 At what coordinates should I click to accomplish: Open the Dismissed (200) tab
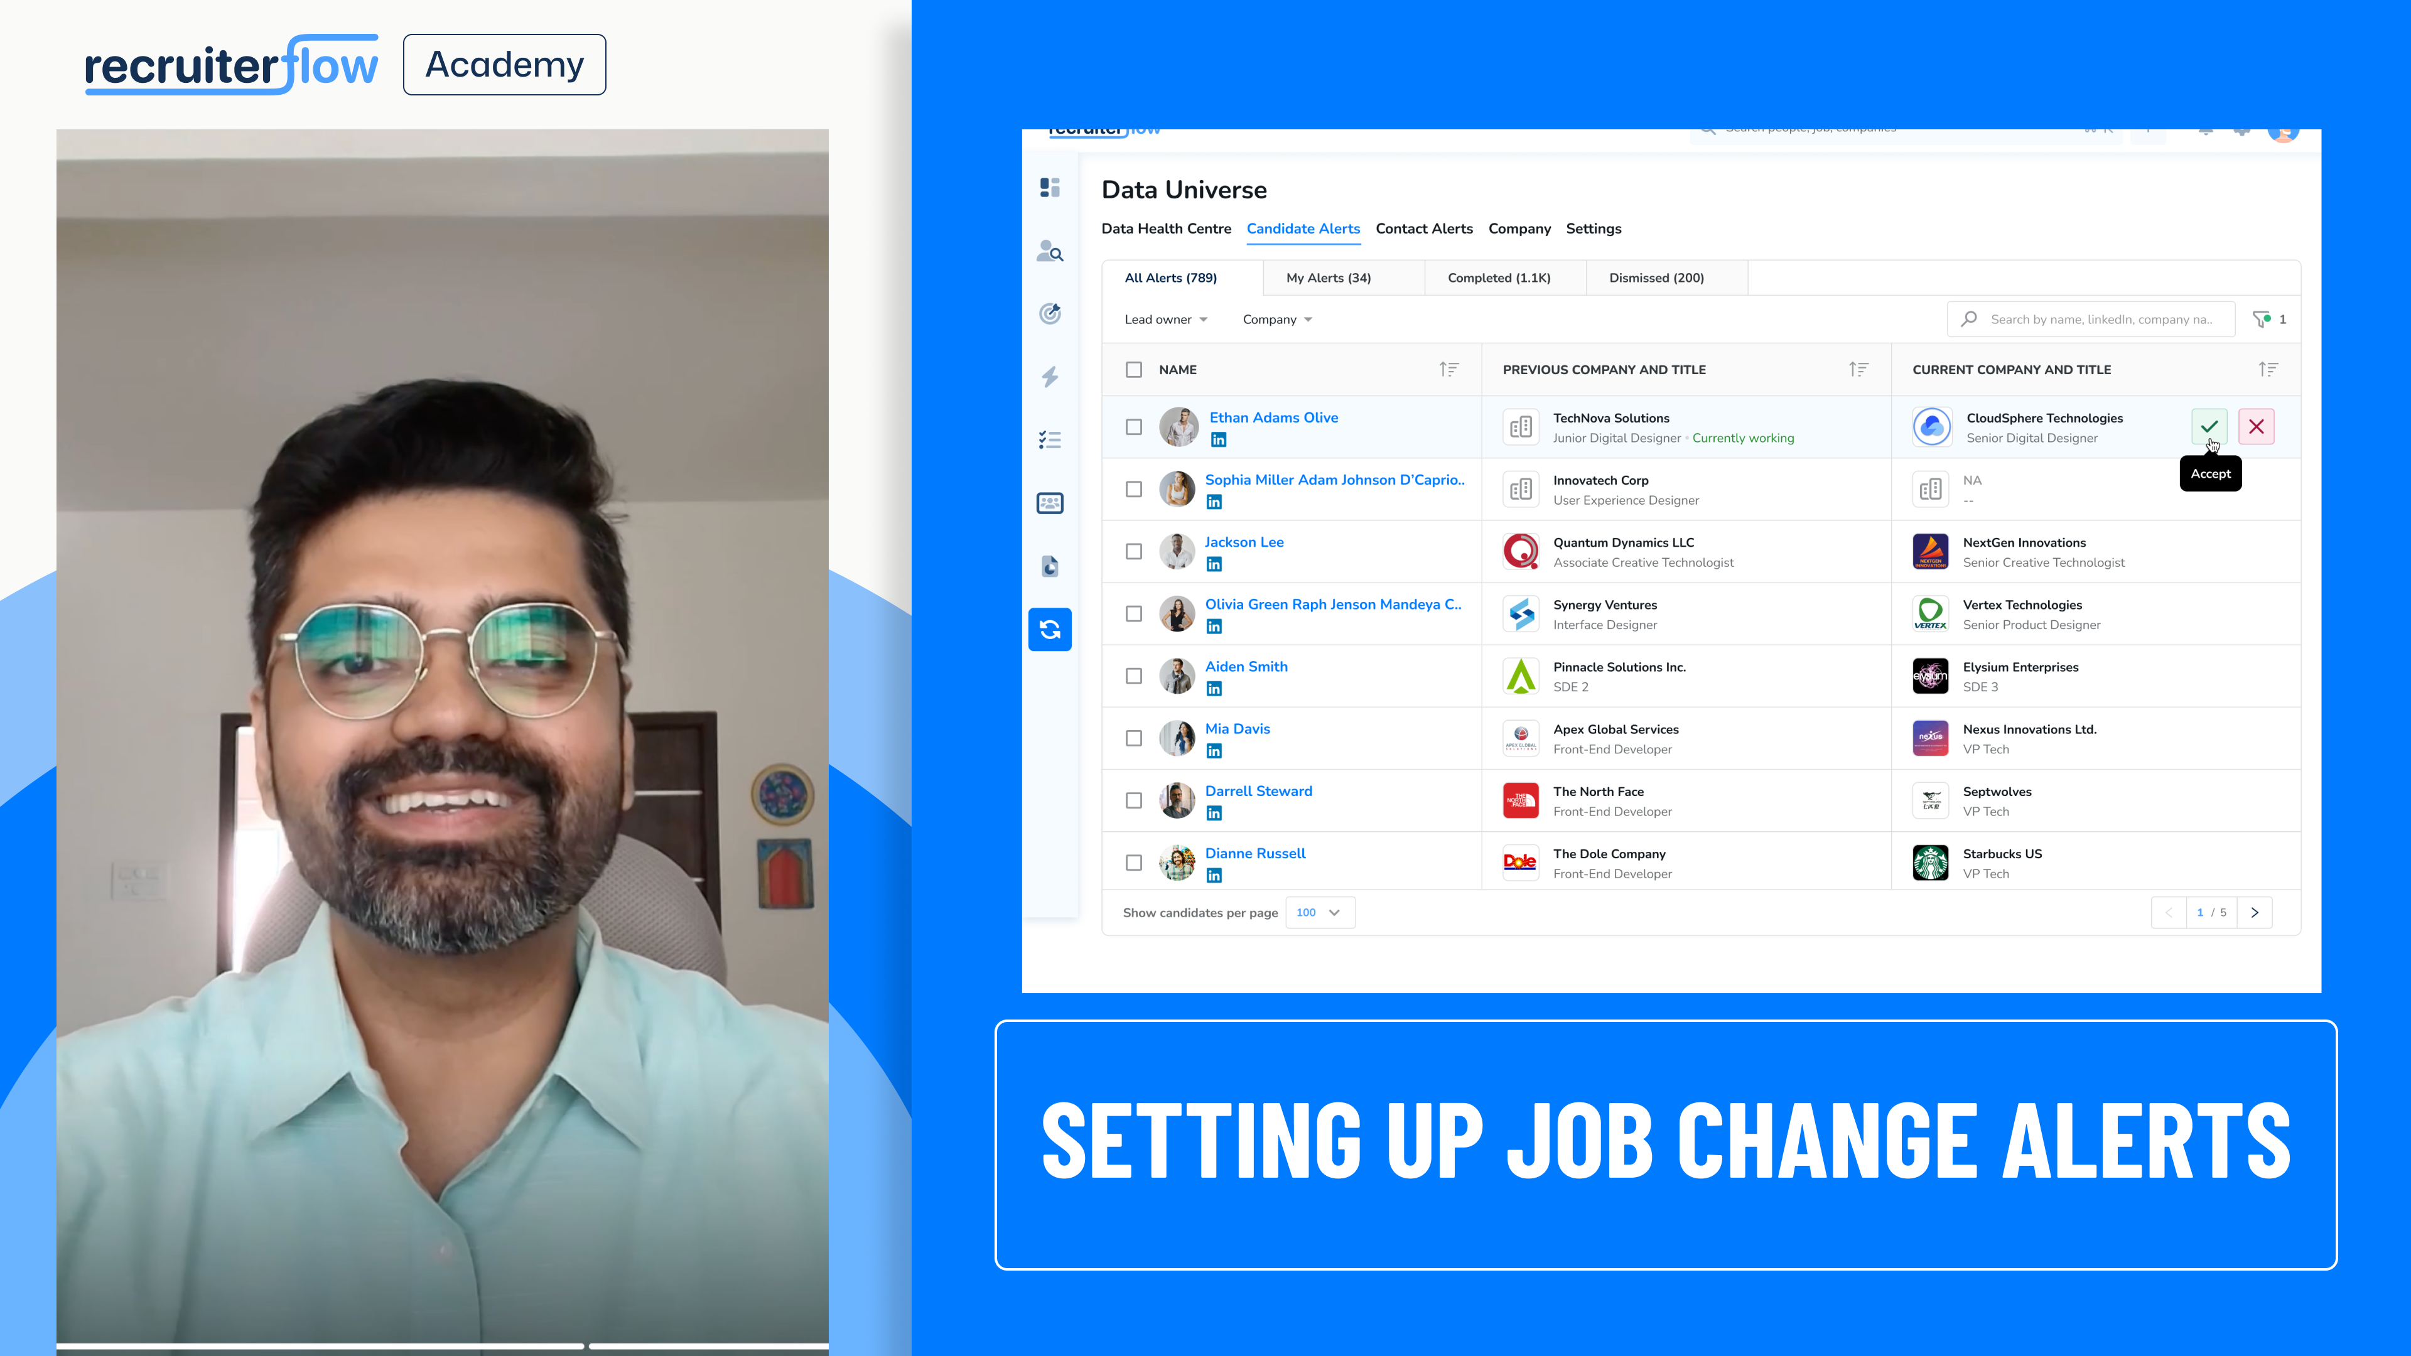click(x=1656, y=278)
